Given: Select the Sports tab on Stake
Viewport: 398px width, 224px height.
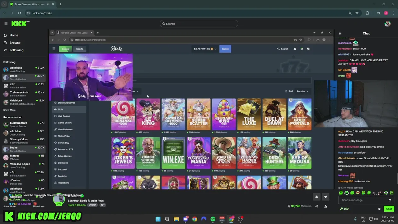Looking at the screenshot, I should pyautogui.click(x=80, y=49).
